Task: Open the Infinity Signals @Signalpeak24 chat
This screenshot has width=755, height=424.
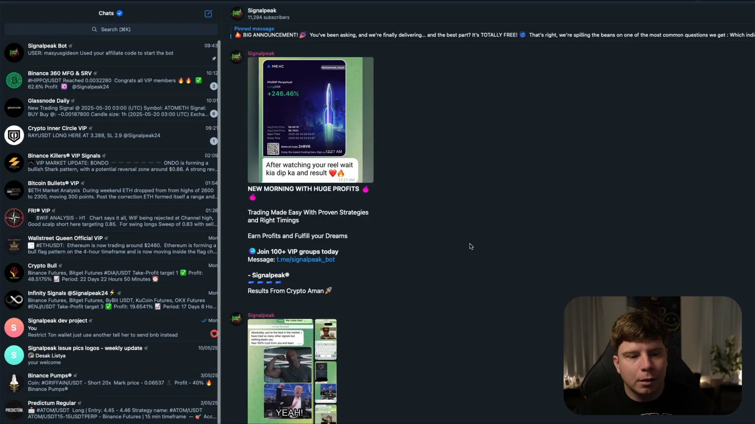Action: pyautogui.click(x=111, y=300)
